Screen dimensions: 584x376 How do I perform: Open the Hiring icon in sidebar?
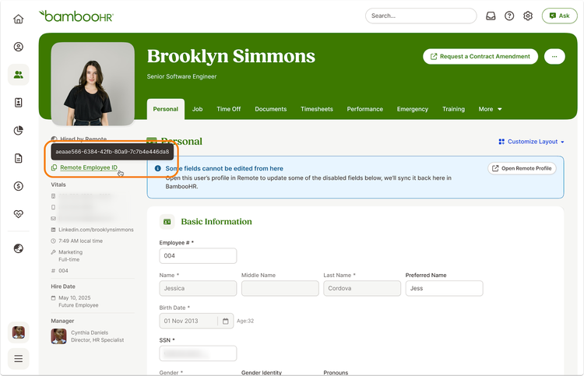(18, 103)
